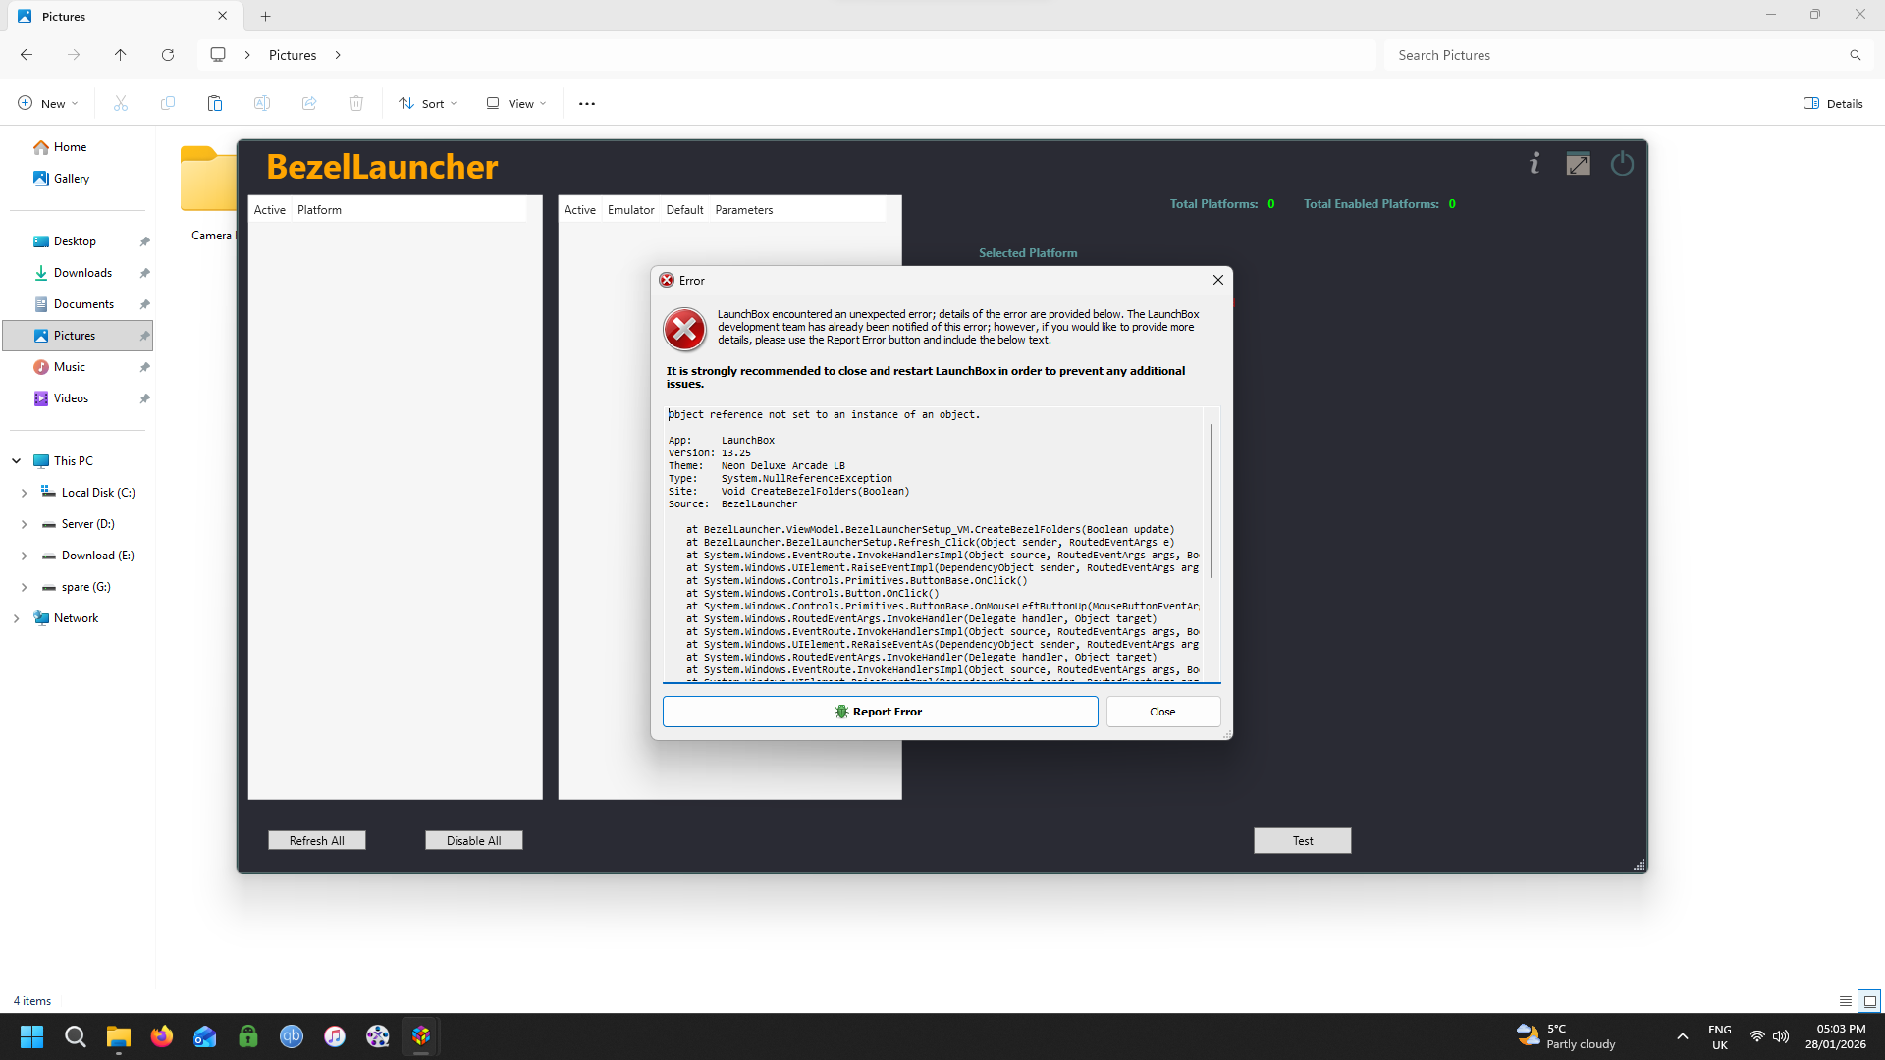
Task: Close the error dialog with Close button
Action: pos(1162,712)
